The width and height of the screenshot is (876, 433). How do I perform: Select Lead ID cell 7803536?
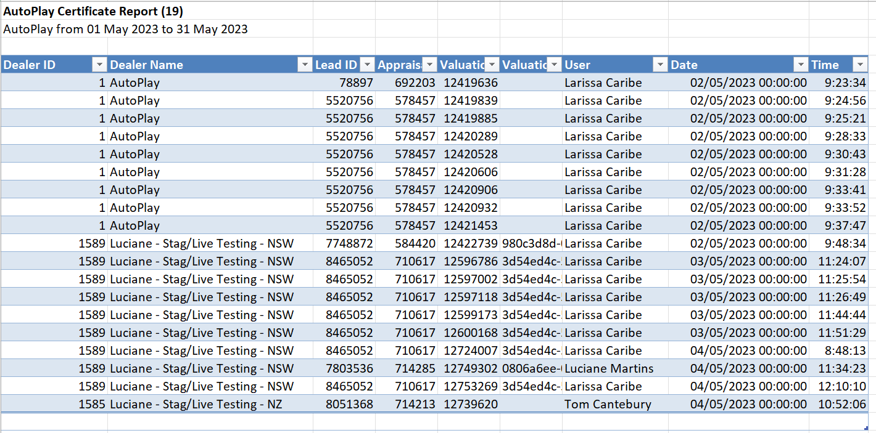click(344, 368)
